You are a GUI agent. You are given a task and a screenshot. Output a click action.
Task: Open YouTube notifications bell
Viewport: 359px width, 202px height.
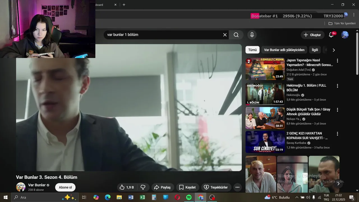click(331, 35)
